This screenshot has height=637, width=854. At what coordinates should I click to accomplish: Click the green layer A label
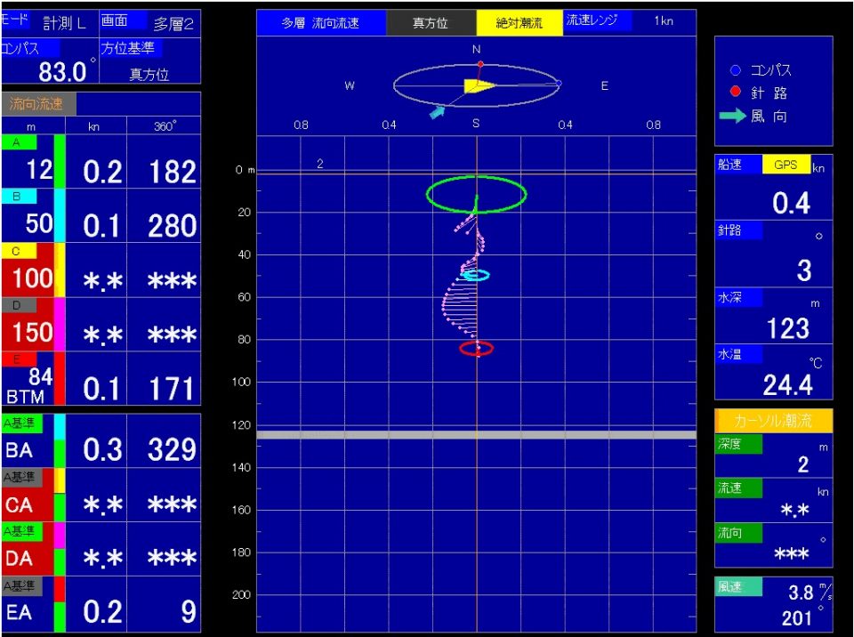pos(19,142)
